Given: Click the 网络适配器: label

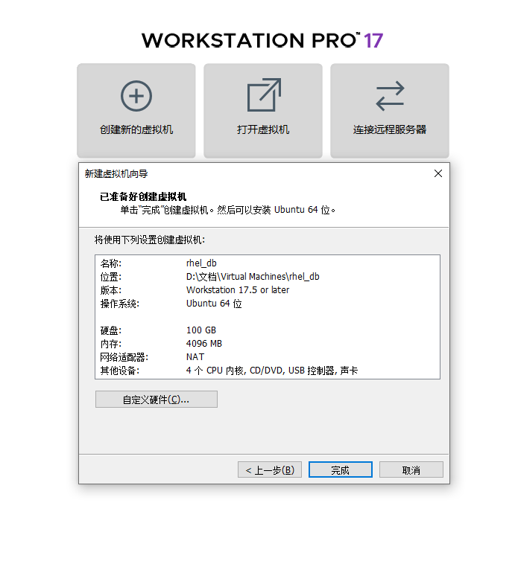Looking at the screenshot, I should (x=124, y=357).
